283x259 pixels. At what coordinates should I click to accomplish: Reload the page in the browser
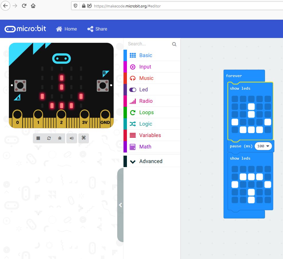point(24,6)
